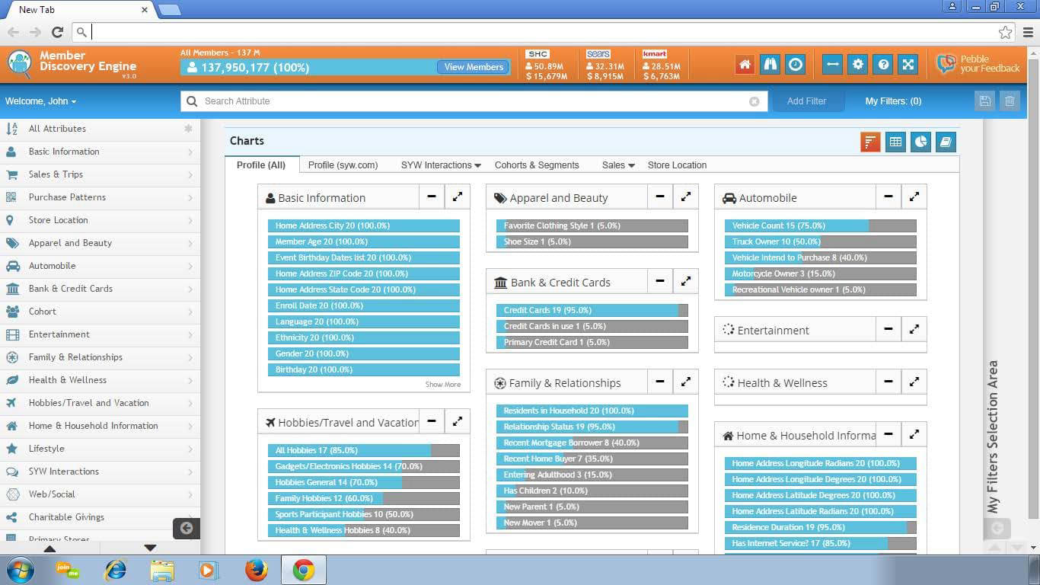Open the Welcome, John user menu
1040x585 pixels.
(40, 101)
